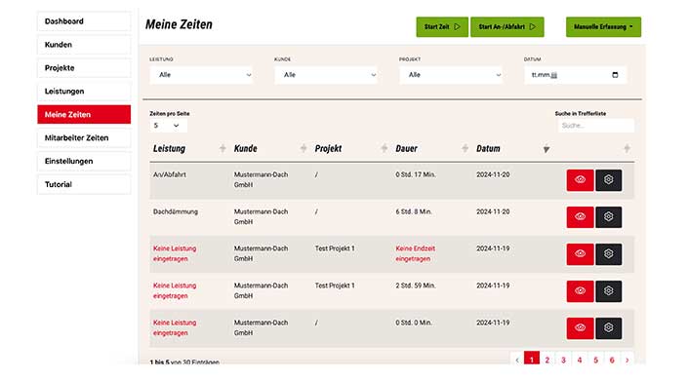Viewport: 688px width, 380px height.
Task: Click the '0 Std. 17 Min.' duration
Action: (416, 174)
